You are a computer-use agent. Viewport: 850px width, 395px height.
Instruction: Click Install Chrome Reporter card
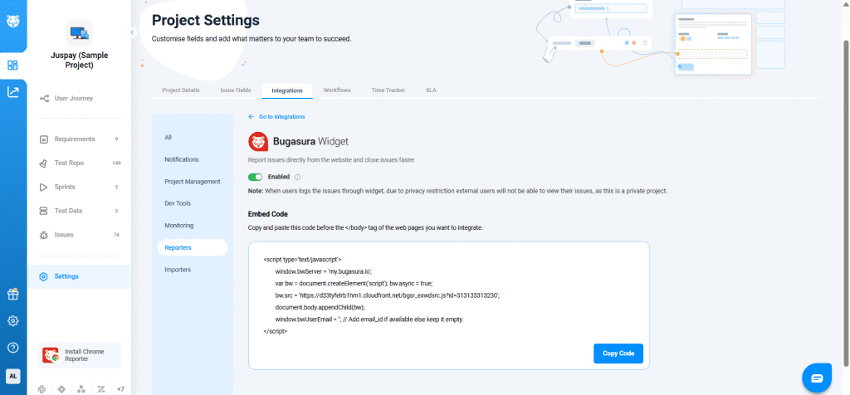[x=80, y=355]
